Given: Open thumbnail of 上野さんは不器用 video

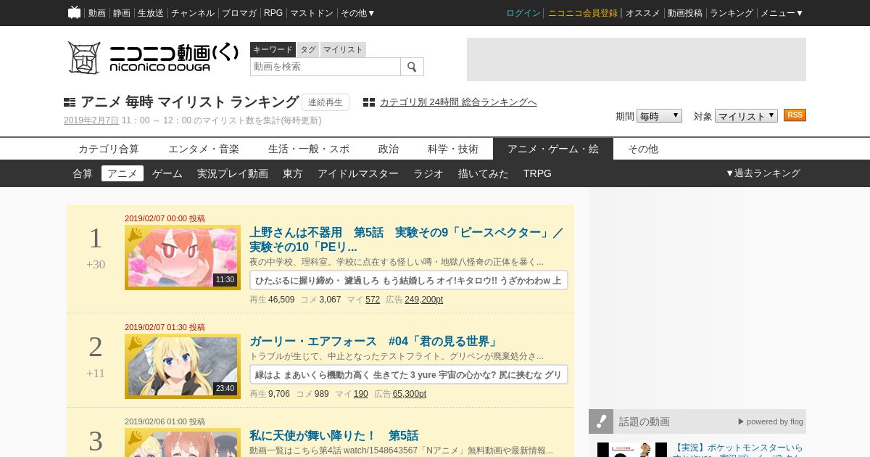Looking at the screenshot, I should click(x=183, y=258).
